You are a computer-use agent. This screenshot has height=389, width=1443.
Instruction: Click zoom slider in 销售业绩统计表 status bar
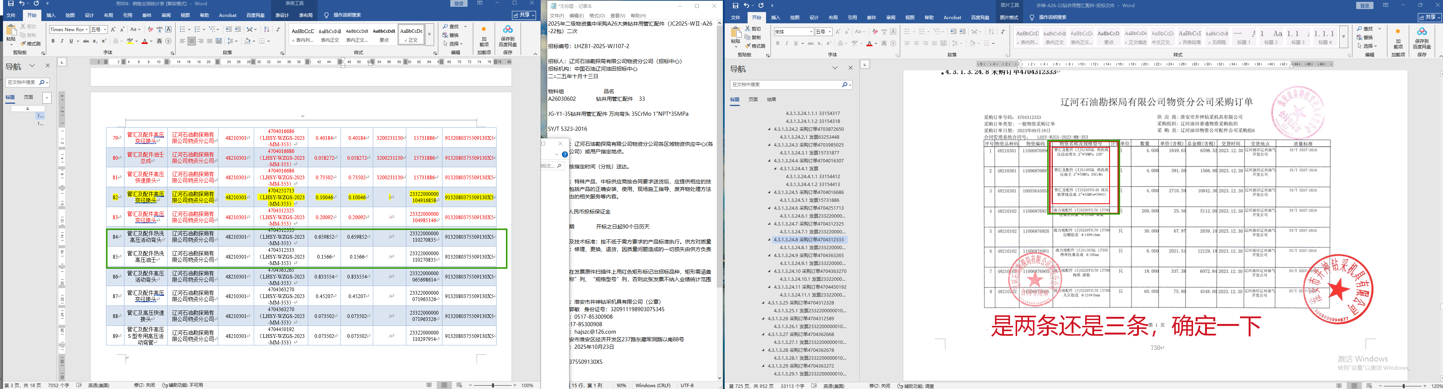[493, 385]
